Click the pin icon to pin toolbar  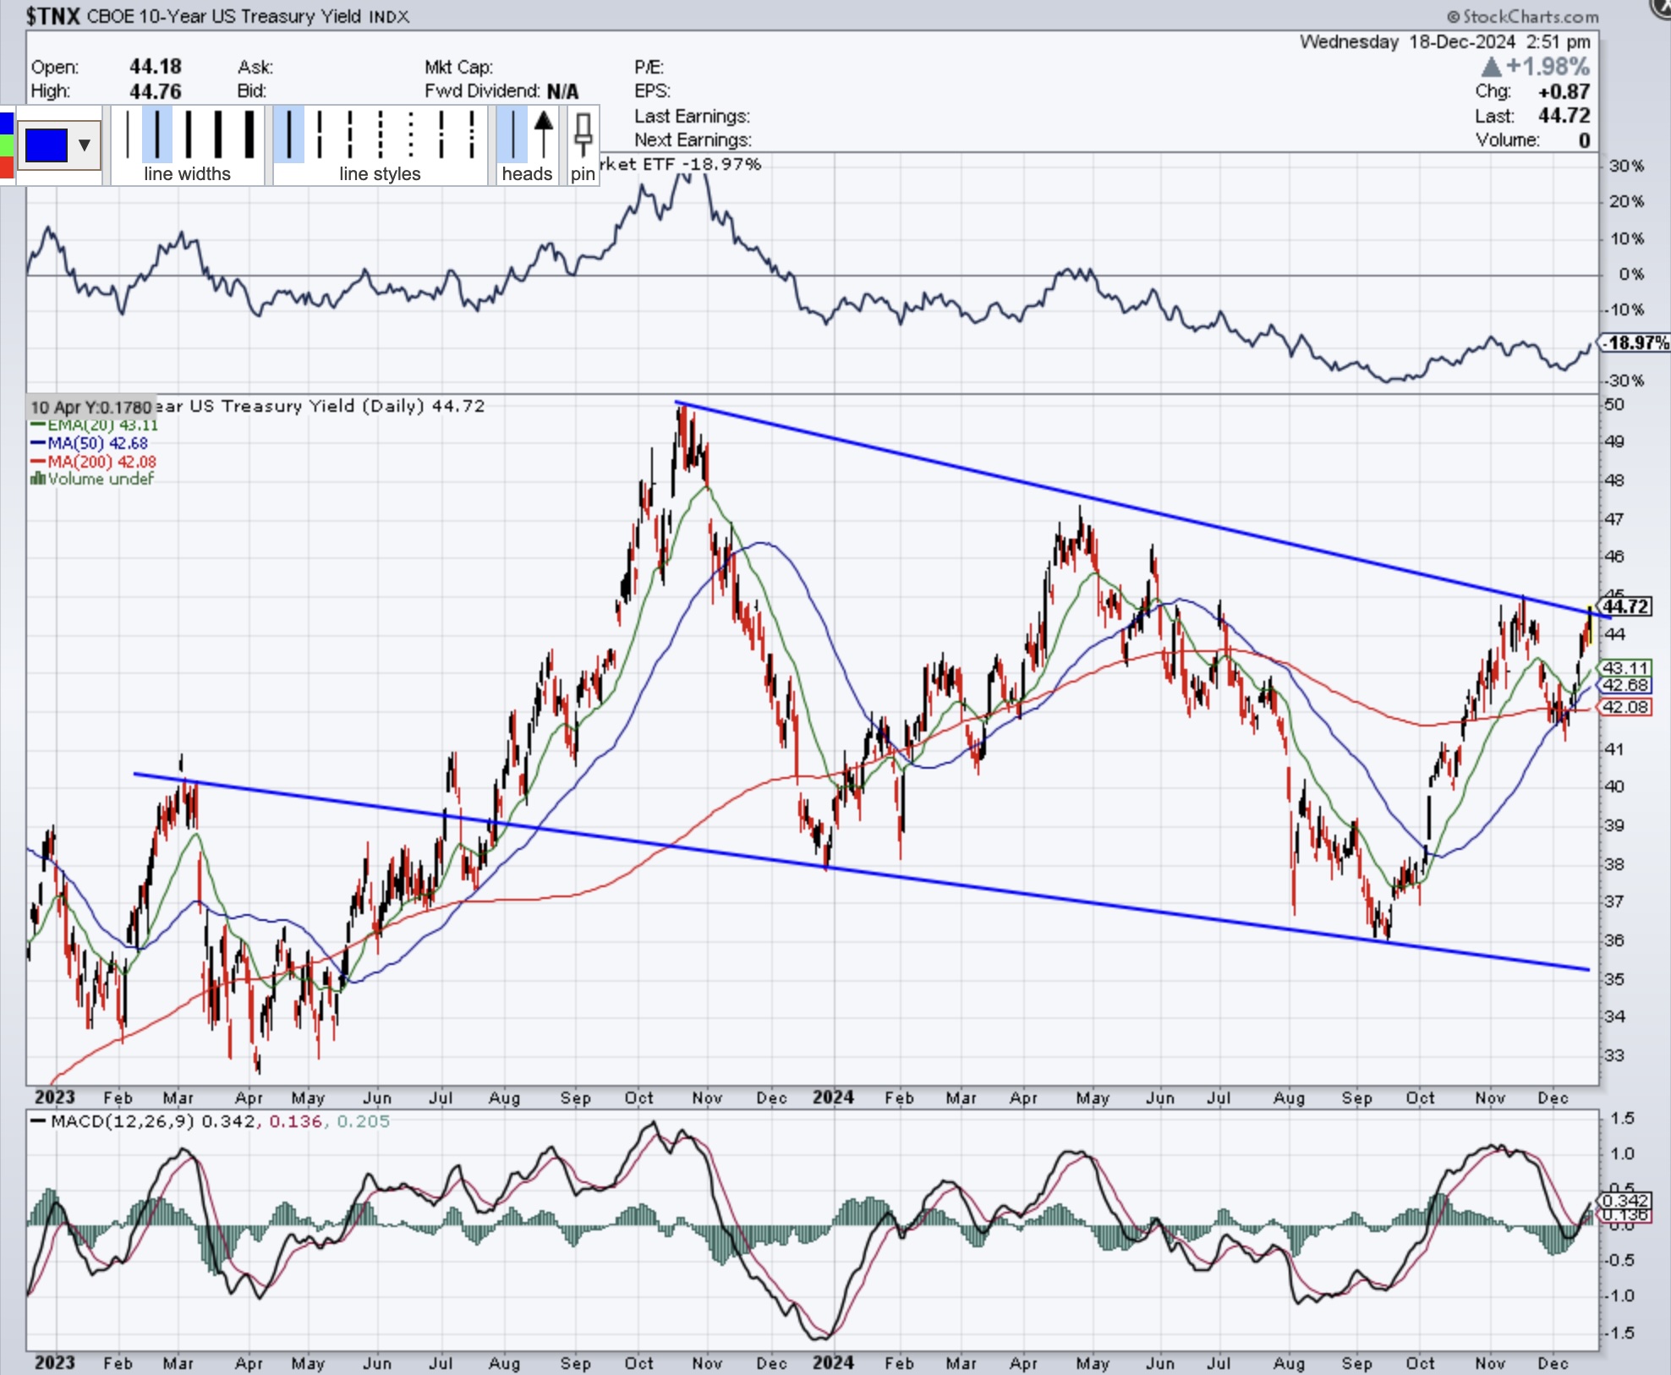[583, 137]
